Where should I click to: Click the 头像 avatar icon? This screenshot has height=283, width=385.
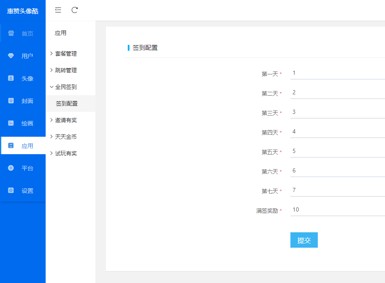click(11, 78)
